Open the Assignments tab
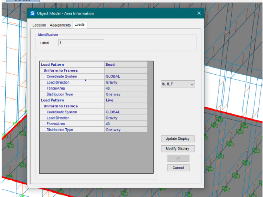Screen dimensions: 263x197 click(60, 25)
